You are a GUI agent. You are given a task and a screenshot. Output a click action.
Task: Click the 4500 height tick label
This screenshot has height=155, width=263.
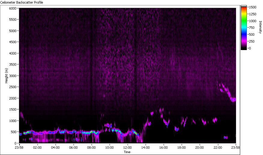[13, 42]
